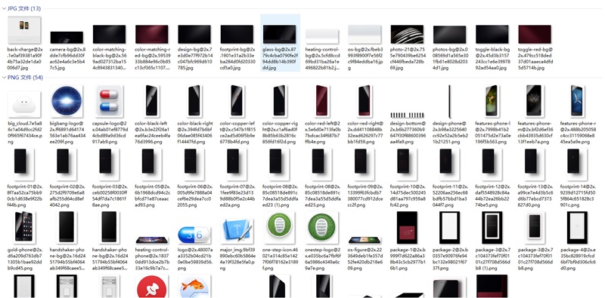Viewport: 605px width, 298px height.
Task: Select the back-charge@2x JPG thumbnail
Action: [24, 30]
